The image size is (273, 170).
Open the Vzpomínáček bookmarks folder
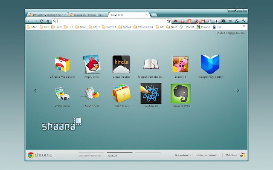[143, 27]
